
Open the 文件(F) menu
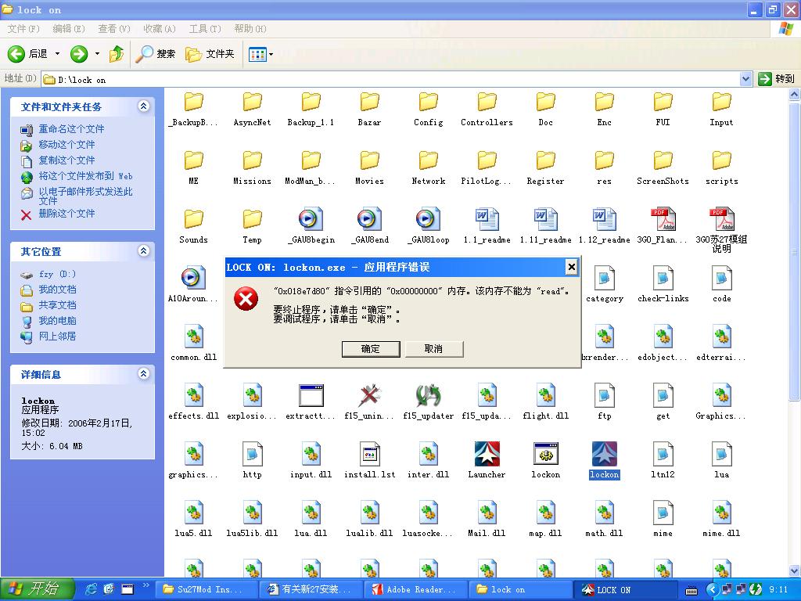point(23,29)
